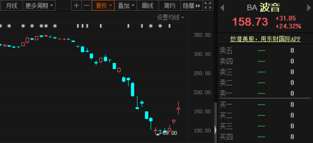Viewport: 313px width, 143px height.
Task: Click the +31.05 price change
Action: [286, 19]
